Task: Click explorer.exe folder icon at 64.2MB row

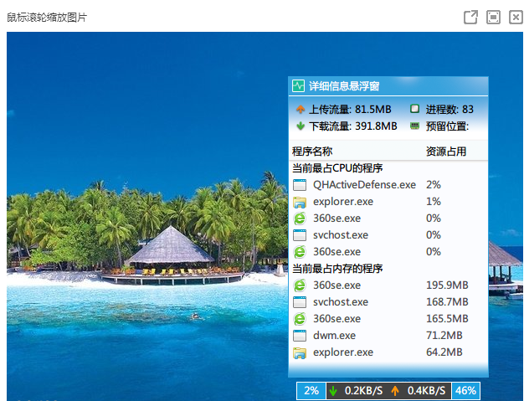Action: click(300, 352)
